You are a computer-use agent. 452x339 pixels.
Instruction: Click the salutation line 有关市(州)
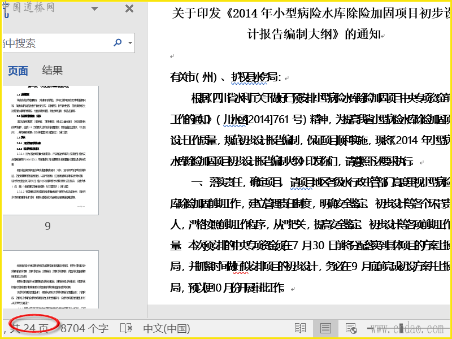[225, 77]
